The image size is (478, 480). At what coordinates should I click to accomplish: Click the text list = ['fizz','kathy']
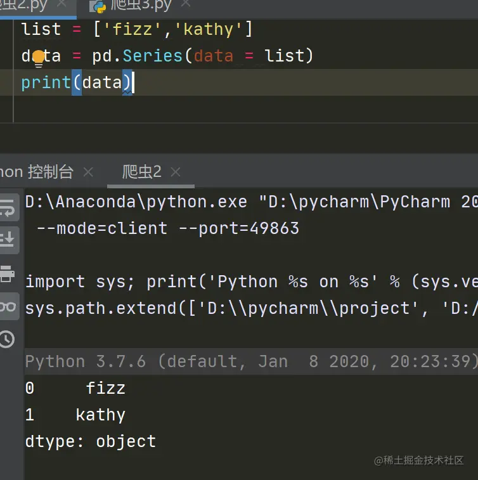tap(137, 30)
